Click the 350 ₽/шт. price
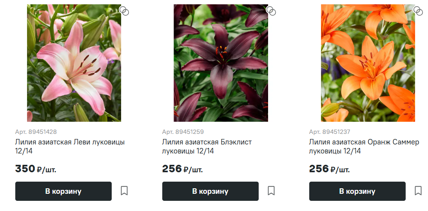Viewport: 428px width, 211px height. (36, 169)
